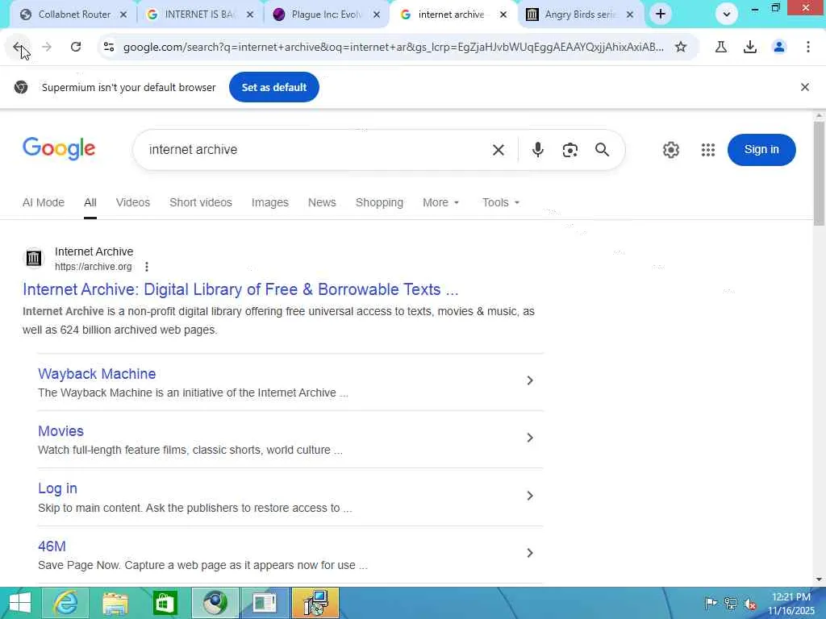Open the Log in sitelink

click(x=57, y=488)
